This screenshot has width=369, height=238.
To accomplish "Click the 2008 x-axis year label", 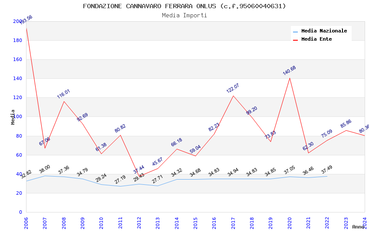I will [x=64, y=223].
